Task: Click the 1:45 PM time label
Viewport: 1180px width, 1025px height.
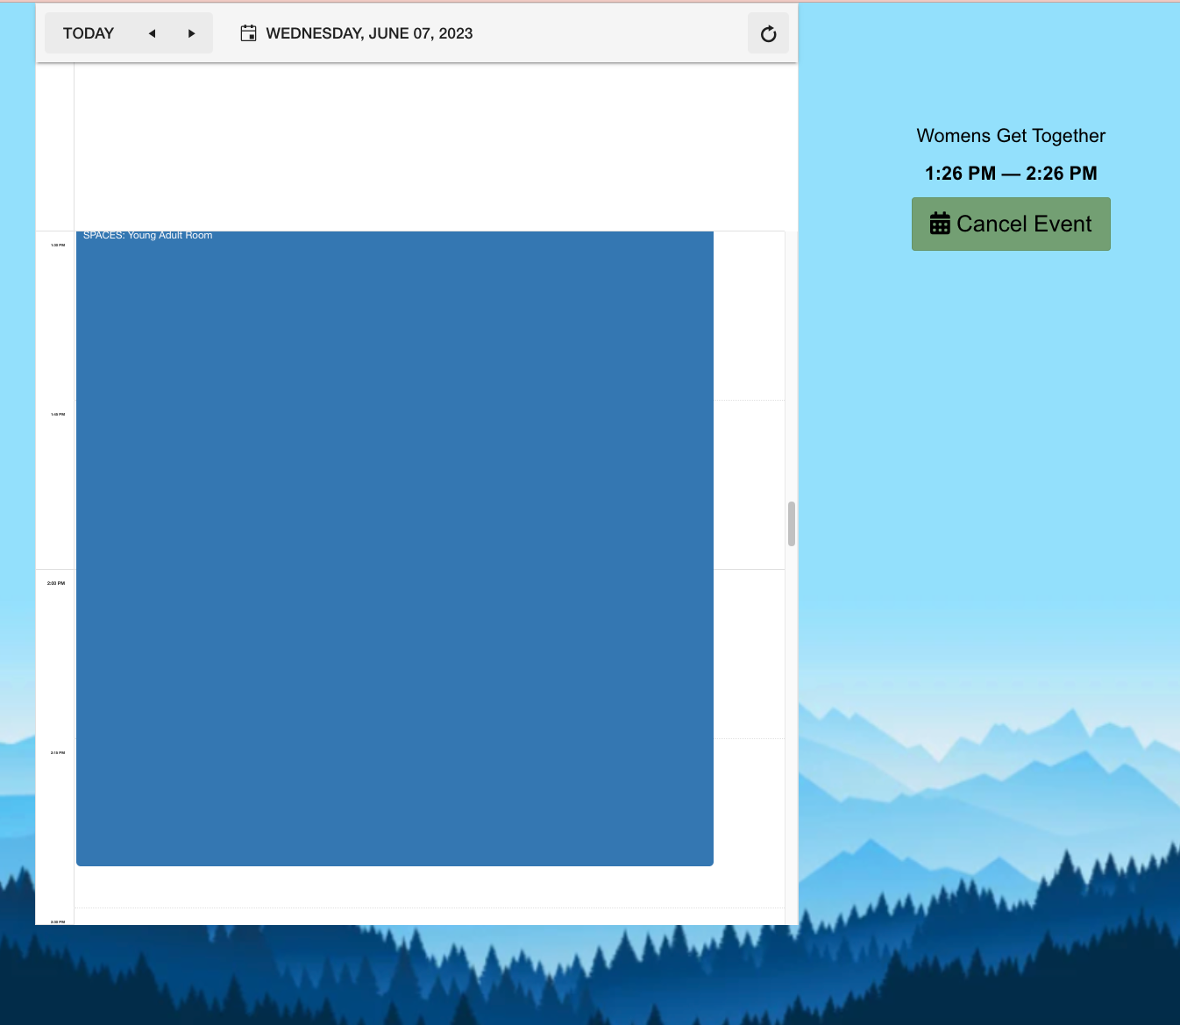Action: (x=57, y=415)
